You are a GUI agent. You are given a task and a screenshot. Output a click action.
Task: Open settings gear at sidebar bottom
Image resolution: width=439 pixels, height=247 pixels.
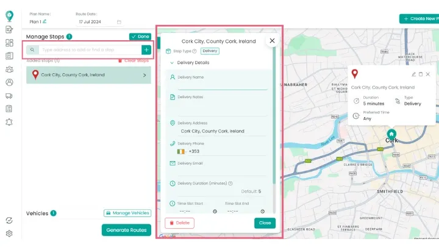pyautogui.click(x=9, y=234)
